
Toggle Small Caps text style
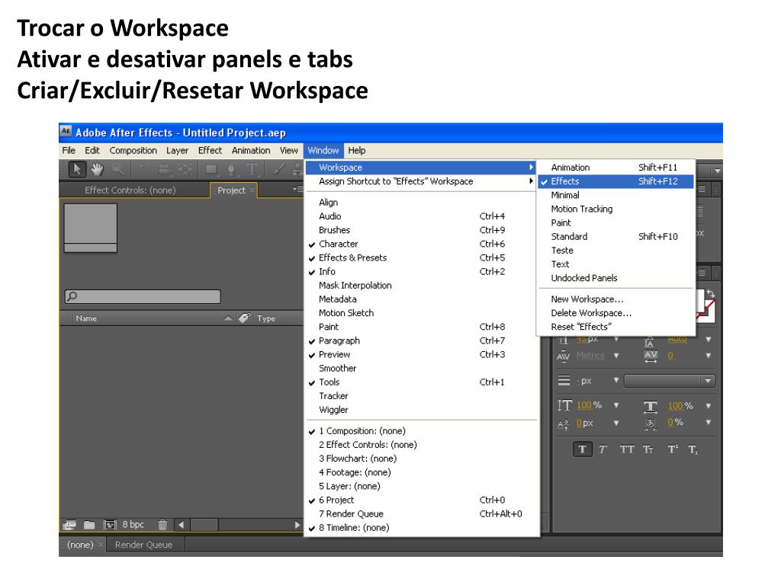648,449
